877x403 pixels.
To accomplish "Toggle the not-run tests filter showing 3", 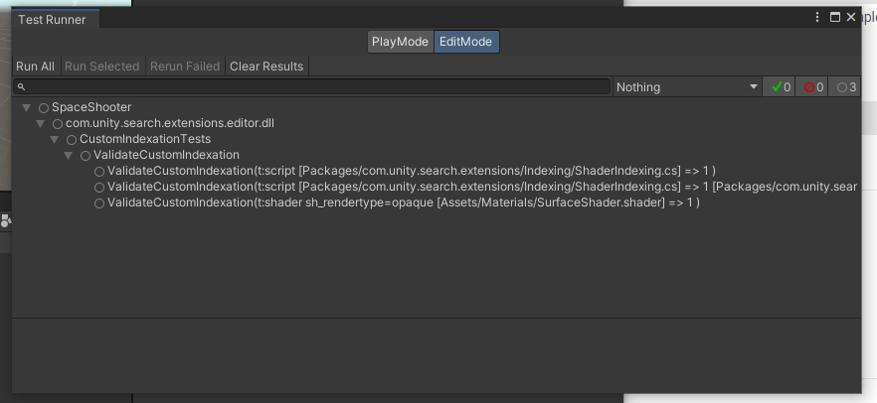I will [x=846, y=87].
